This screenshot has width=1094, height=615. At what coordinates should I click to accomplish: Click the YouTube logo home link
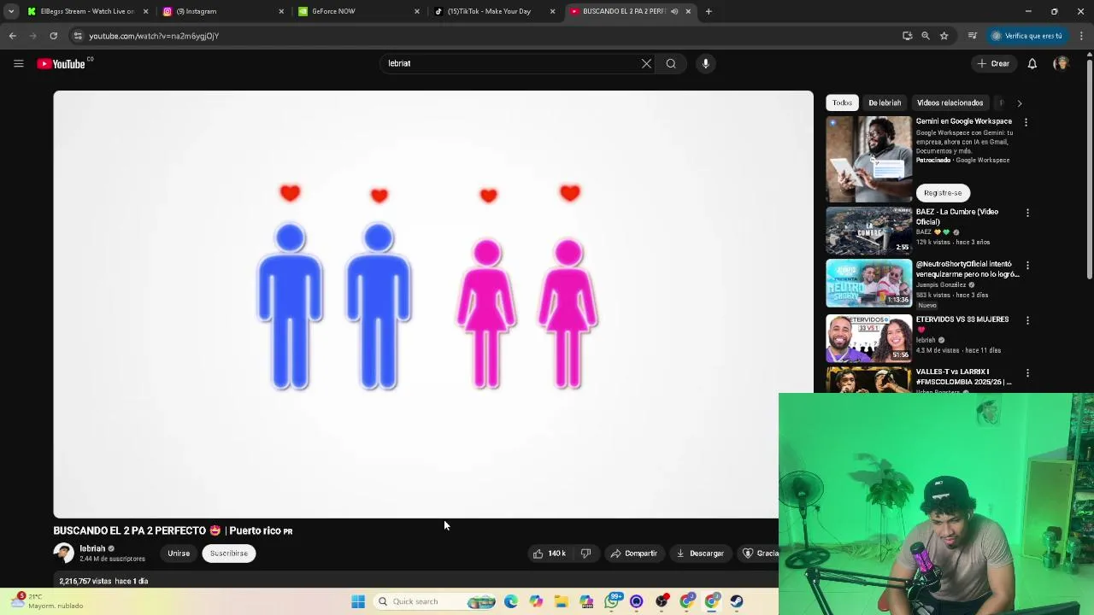62,63
